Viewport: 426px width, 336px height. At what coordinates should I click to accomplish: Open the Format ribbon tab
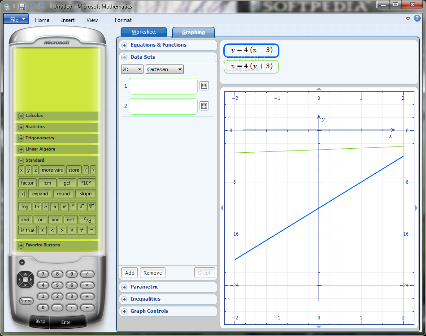point(123,20)
